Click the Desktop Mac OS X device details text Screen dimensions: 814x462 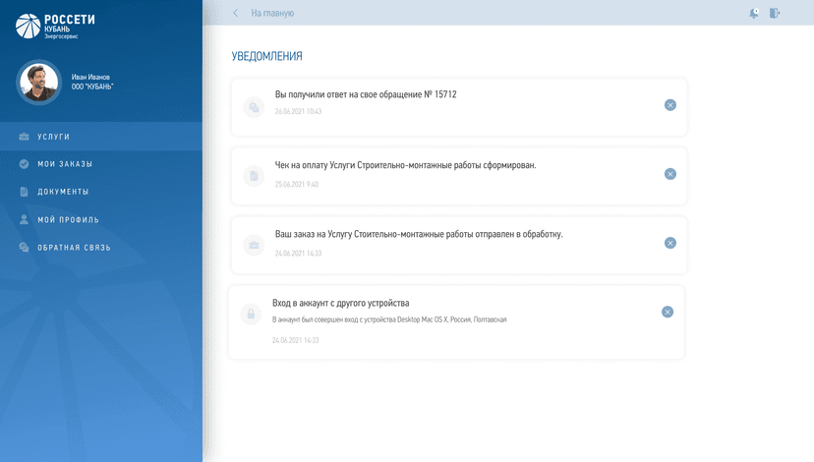pyautogui.click(x=389, y=319)
